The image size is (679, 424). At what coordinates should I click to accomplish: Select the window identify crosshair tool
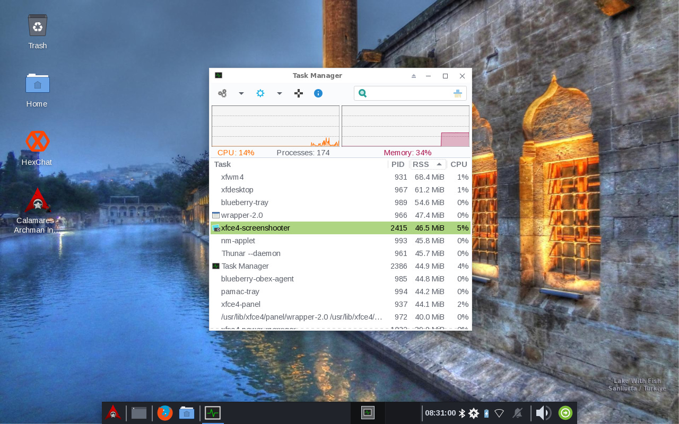pyautogui.click(x=298, y=93)
